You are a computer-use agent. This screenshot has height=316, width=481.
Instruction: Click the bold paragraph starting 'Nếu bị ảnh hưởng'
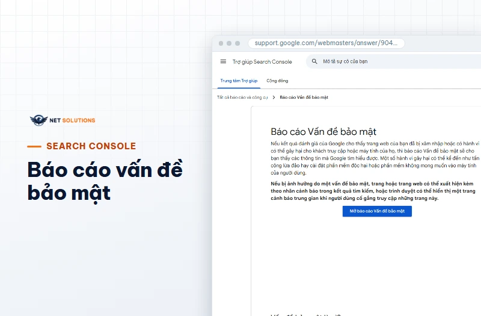point(373,191)
